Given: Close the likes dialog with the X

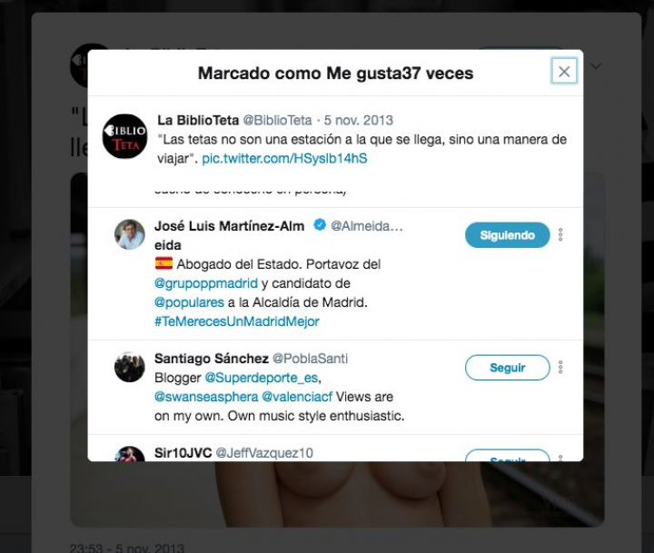Looking at the screenshot, I should click(564, 72).
